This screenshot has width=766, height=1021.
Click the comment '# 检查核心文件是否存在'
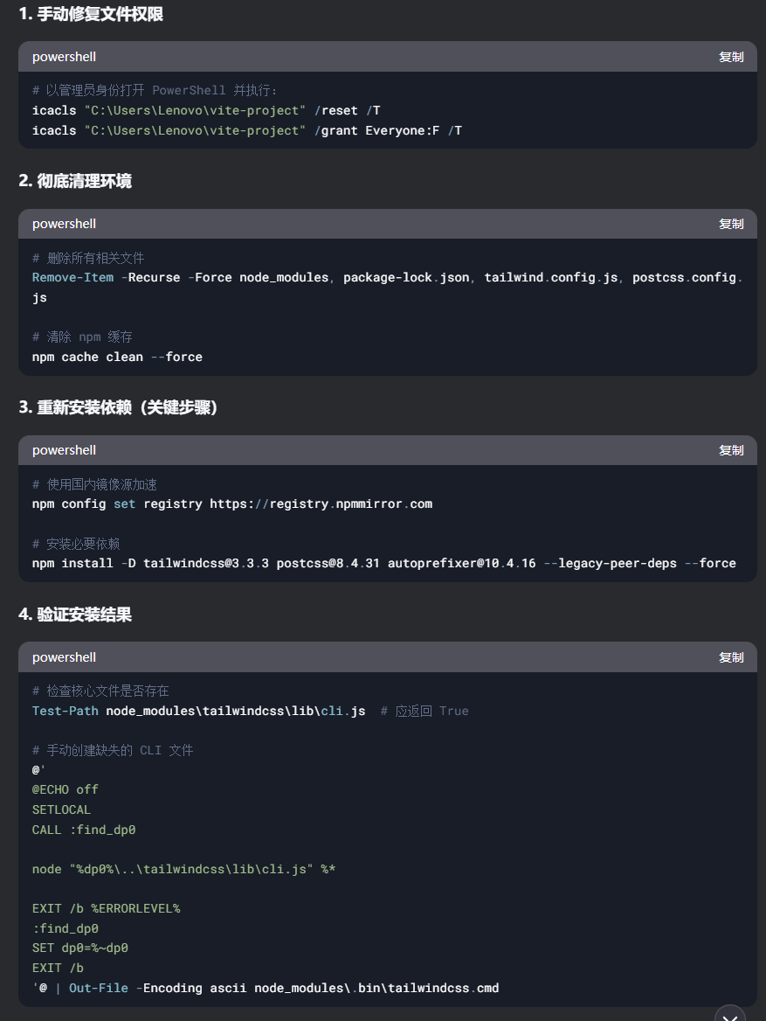(100, 691)
